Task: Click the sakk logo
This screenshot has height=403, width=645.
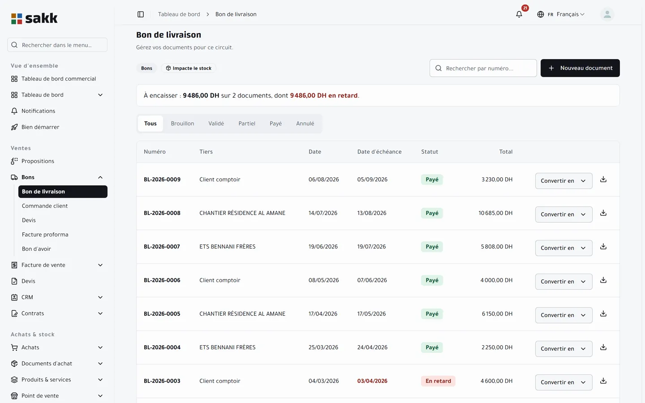Action: pyautogui.click(x=34, y=18)
